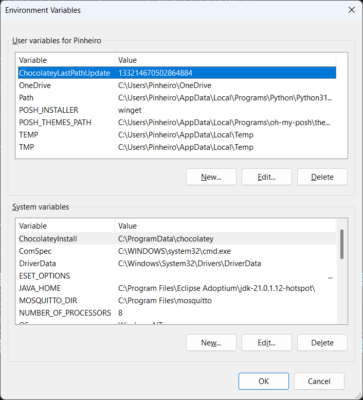
Task: Select the ComSpec system variable
Action: pyautogui.click(x=177, y=251)
